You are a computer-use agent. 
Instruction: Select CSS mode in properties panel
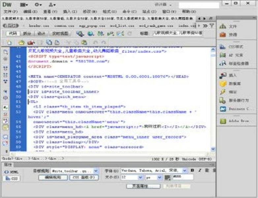pos(11,178)
